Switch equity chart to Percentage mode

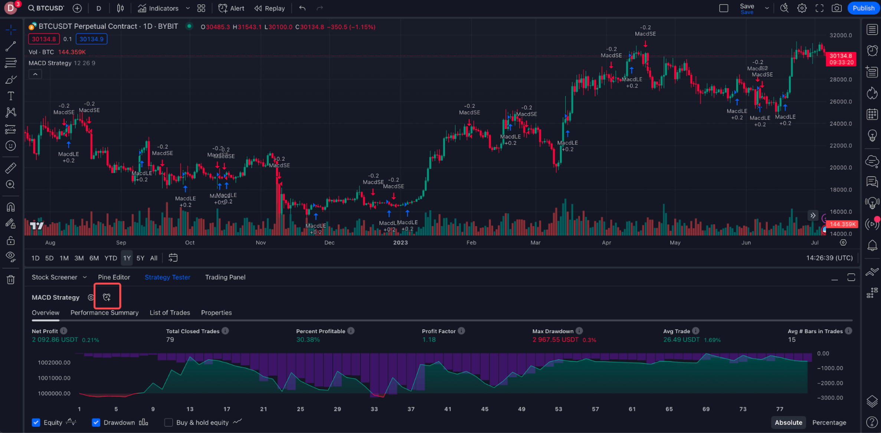[829, 423]
